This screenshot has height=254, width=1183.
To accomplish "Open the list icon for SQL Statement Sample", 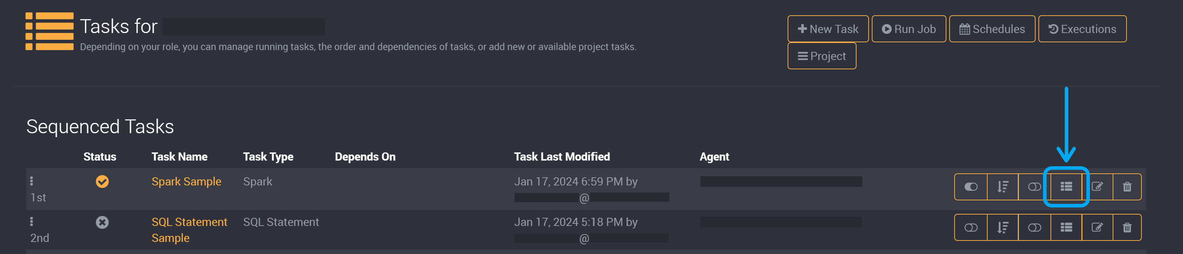I will point(1066,227).
